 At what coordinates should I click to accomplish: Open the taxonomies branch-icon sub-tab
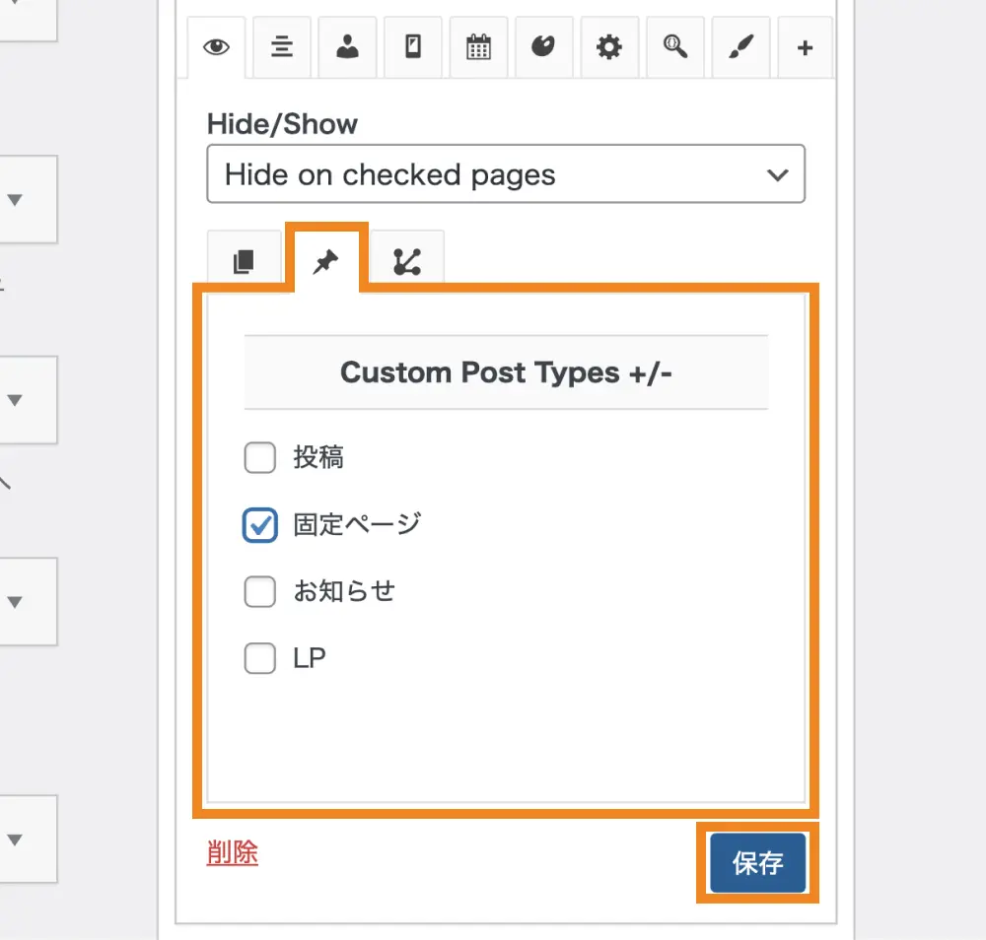click(x=406, y=262)
